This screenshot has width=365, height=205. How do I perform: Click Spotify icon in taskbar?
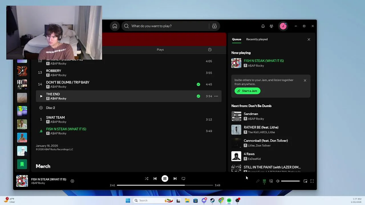[x=229, y=200]
